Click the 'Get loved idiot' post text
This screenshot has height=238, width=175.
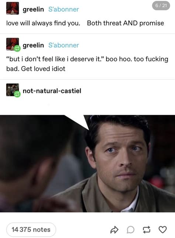43,69
